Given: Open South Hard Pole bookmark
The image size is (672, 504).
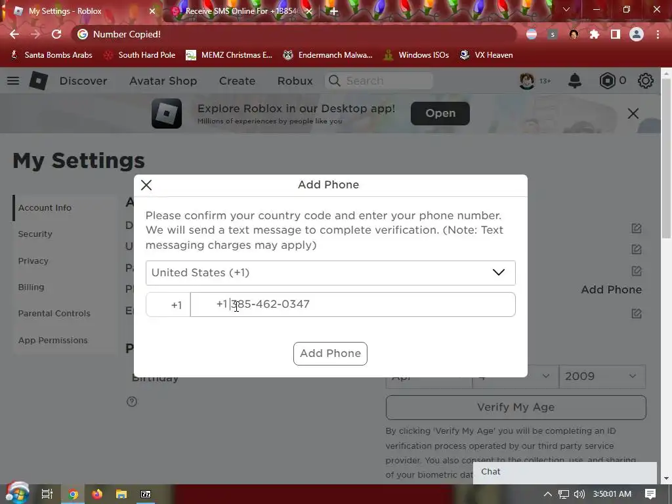Looking at the screenshot, I should tap(140, 55).
